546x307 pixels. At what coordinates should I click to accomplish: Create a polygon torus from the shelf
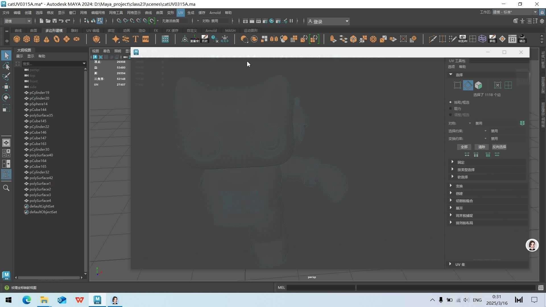coord(57,39)
